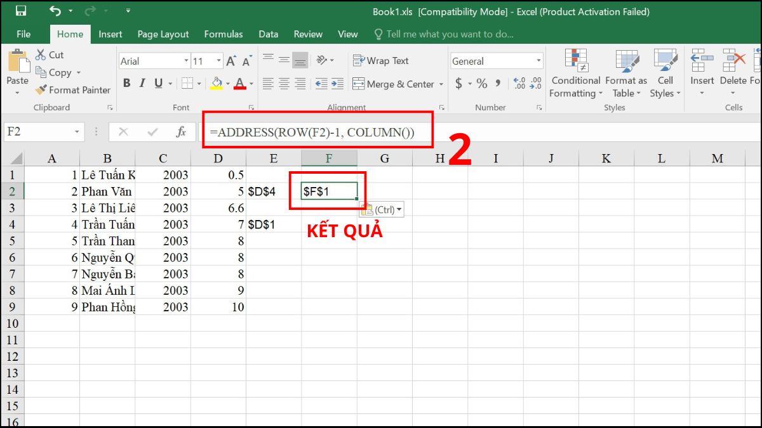
Task: Open Conditional Formatting options
Action: tap(575, 73)
